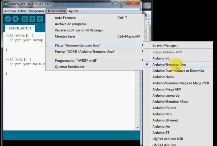Select the Arduino Yún board

coord(178,58)
